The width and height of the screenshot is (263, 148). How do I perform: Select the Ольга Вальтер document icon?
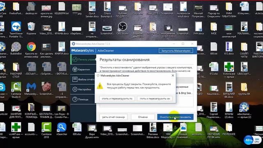click(107, 10)
